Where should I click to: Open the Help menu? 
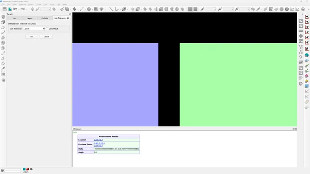pos(65,5)
